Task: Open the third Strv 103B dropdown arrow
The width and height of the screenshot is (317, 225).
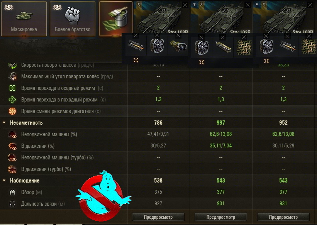Action: (x=257, y=5)
